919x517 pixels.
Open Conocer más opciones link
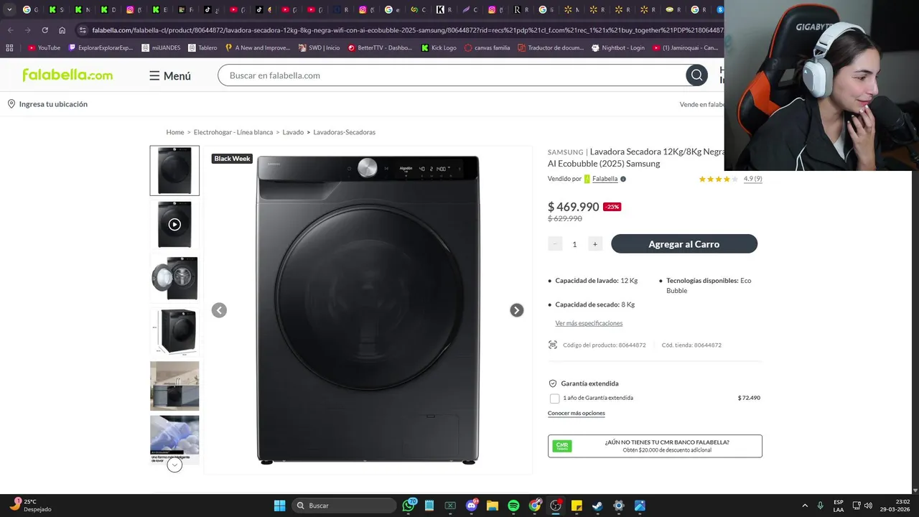coord(576,414)
